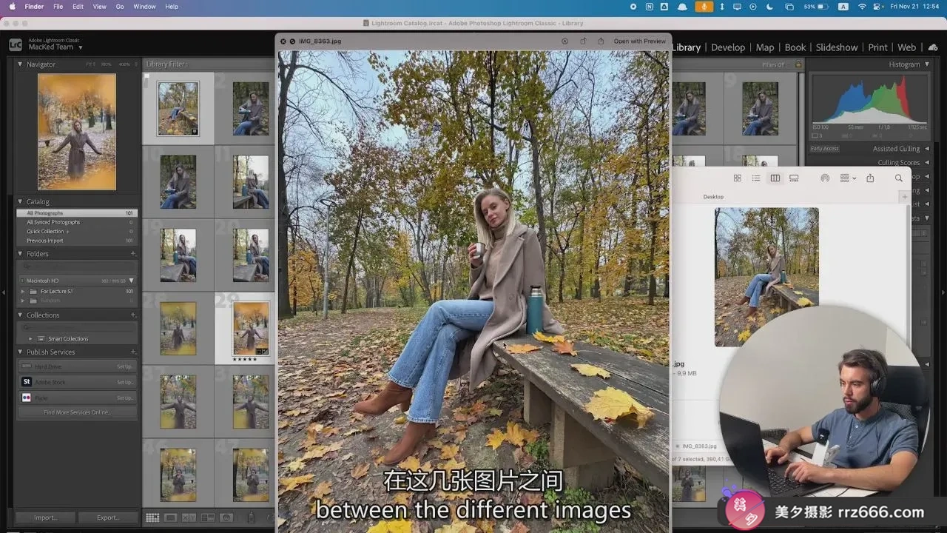
Task: Open Survey view in Lightroom toolbar
Action: pyautogui.click(x=208, y=517)
